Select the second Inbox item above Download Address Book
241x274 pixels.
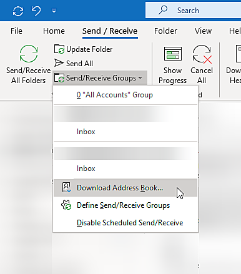[x=125, y=169]
